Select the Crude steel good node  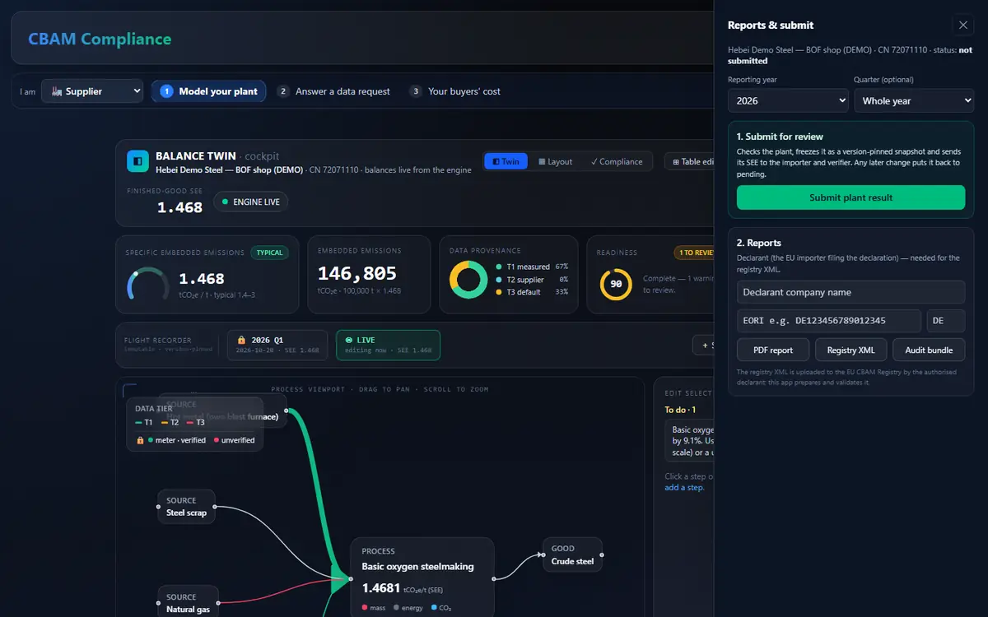click(x=572, y=555)
